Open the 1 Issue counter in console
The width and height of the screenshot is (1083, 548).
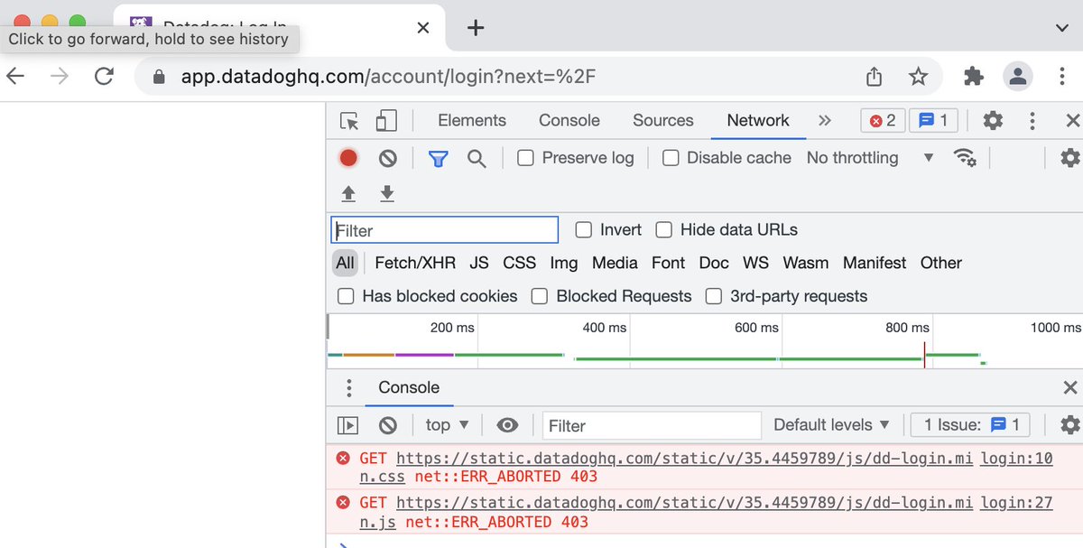pos(970,425)
